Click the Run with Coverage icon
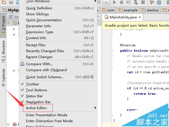The width and height of the screenshot is (169, 127). click(129, 2)
